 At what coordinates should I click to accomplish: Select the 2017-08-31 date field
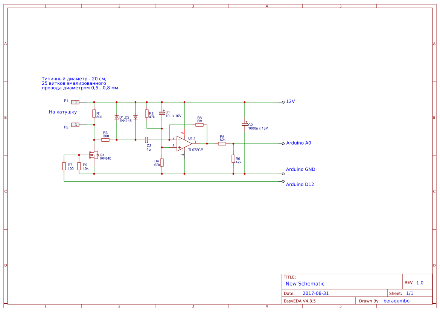pos(316,293)
